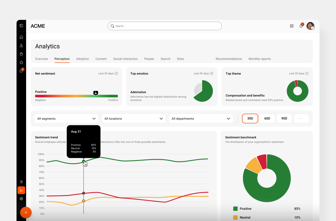
Task: Switch to the Adoption tab
Action: (82, 59)
